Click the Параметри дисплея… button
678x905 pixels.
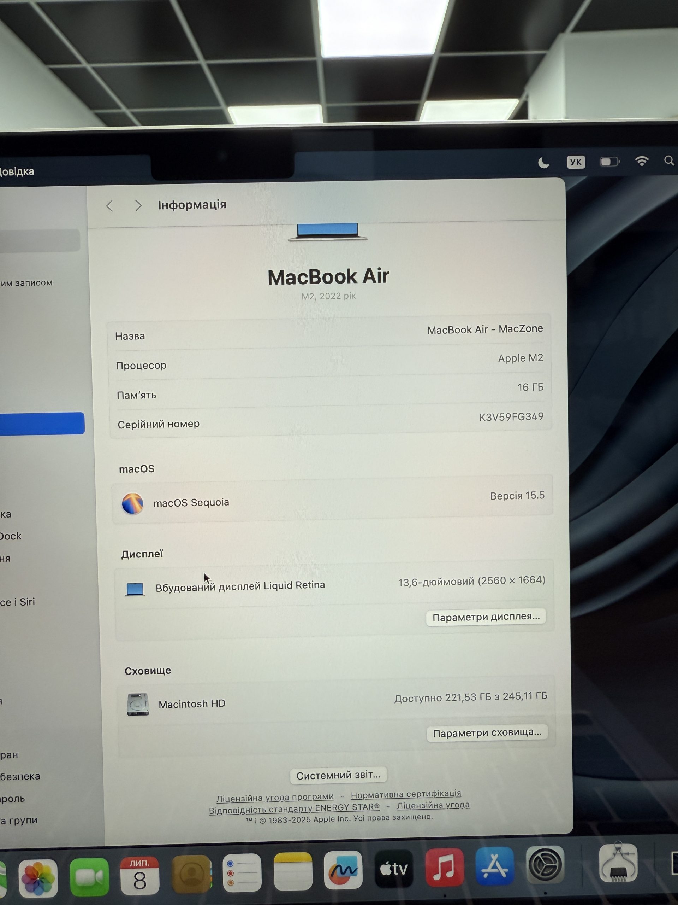pos(486,617)
